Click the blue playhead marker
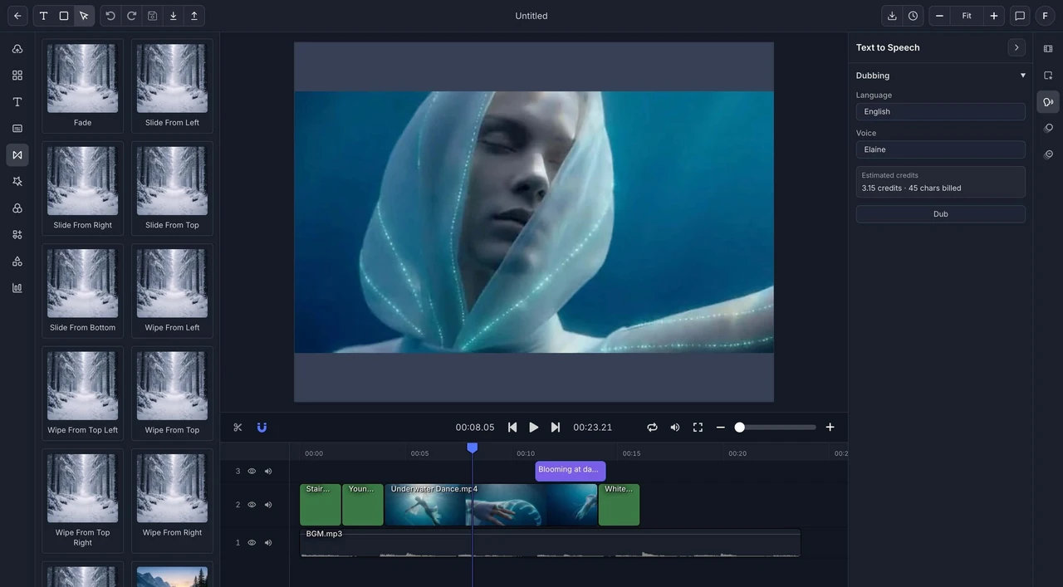Image resolution: width=1063 pixels, height=587 pixels. (x=473, y=448)
